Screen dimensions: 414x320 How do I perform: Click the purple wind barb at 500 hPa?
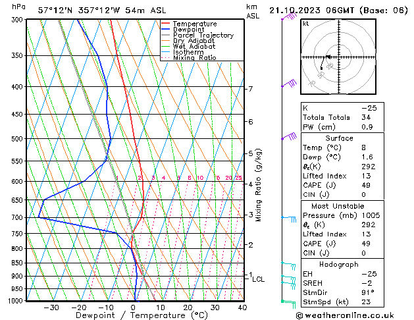point(289,136)
